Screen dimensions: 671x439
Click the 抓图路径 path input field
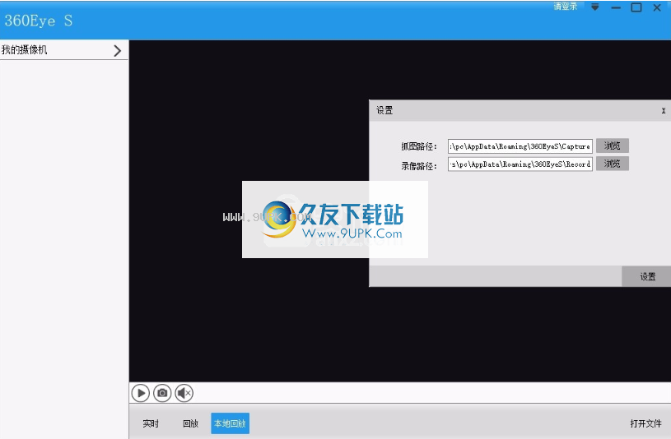[520, 146]
